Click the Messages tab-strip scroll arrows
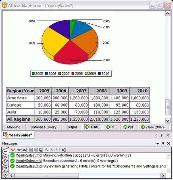This screenshot has width=173, height=180. 5,176
